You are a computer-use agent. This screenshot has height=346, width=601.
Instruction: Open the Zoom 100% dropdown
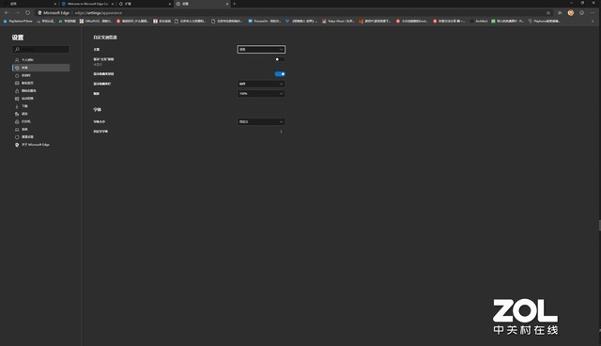(x=261, y=94)
